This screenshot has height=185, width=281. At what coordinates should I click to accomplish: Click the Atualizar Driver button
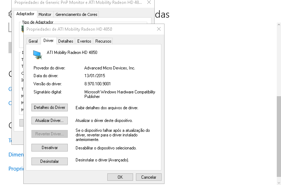pyautogui.click(x=49, y=121)
